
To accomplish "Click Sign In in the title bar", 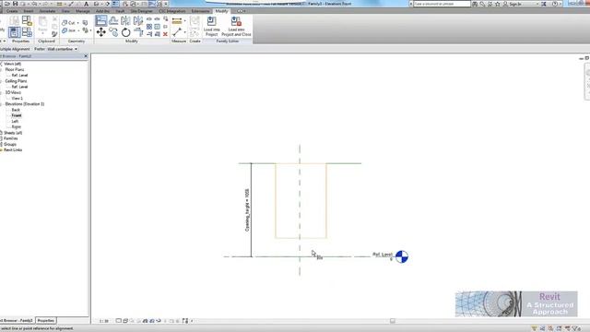I will click(x=515, y=4).
